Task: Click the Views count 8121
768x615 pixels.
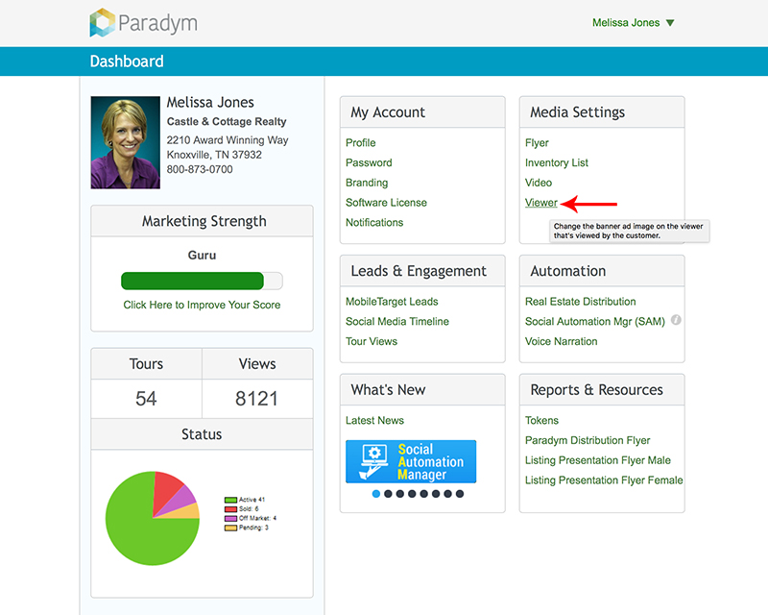Action: 256,399
